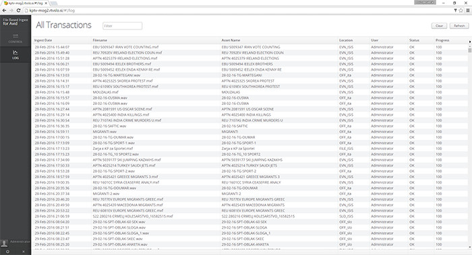The width and height of the screenshot is (472, 255).
Task: Sort by Location column header
Action: point(346,40)
